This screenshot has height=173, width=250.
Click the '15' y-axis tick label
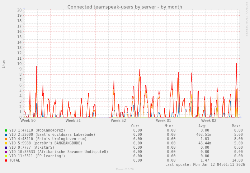pyautogui.click(x=19, y=37)
